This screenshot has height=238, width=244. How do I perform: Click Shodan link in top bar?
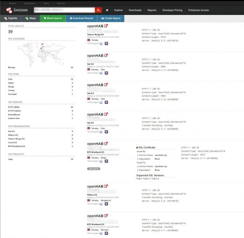coord(12,3)
